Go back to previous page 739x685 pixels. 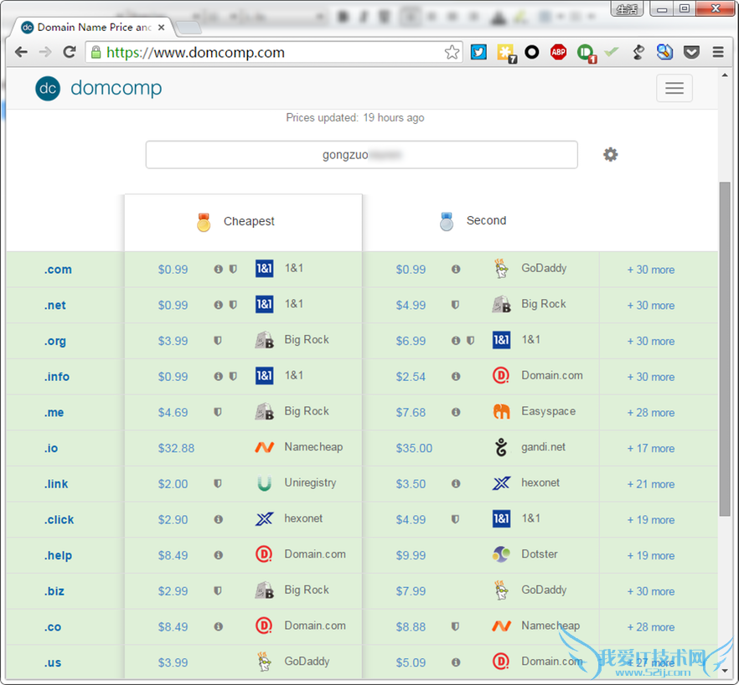coord(21,52)
